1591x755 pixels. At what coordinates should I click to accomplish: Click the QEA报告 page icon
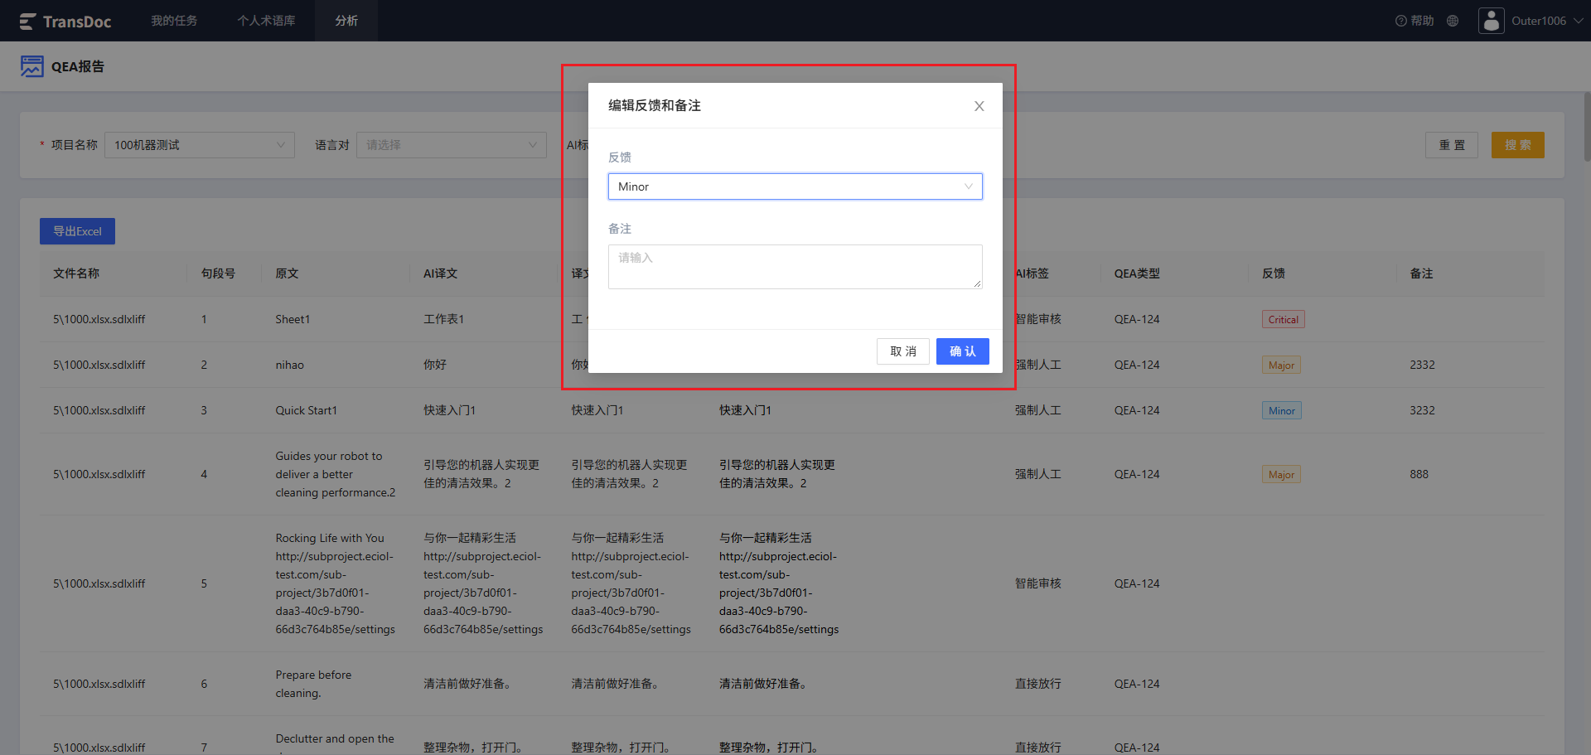(x=32, y=66)
